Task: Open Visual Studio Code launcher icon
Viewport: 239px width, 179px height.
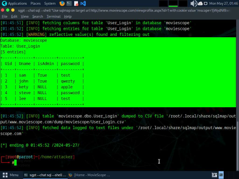Action: 83,3
